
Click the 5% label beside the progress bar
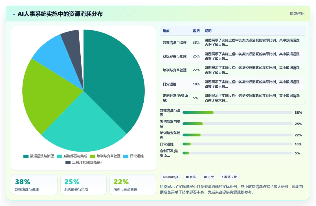tap(297, 153)
